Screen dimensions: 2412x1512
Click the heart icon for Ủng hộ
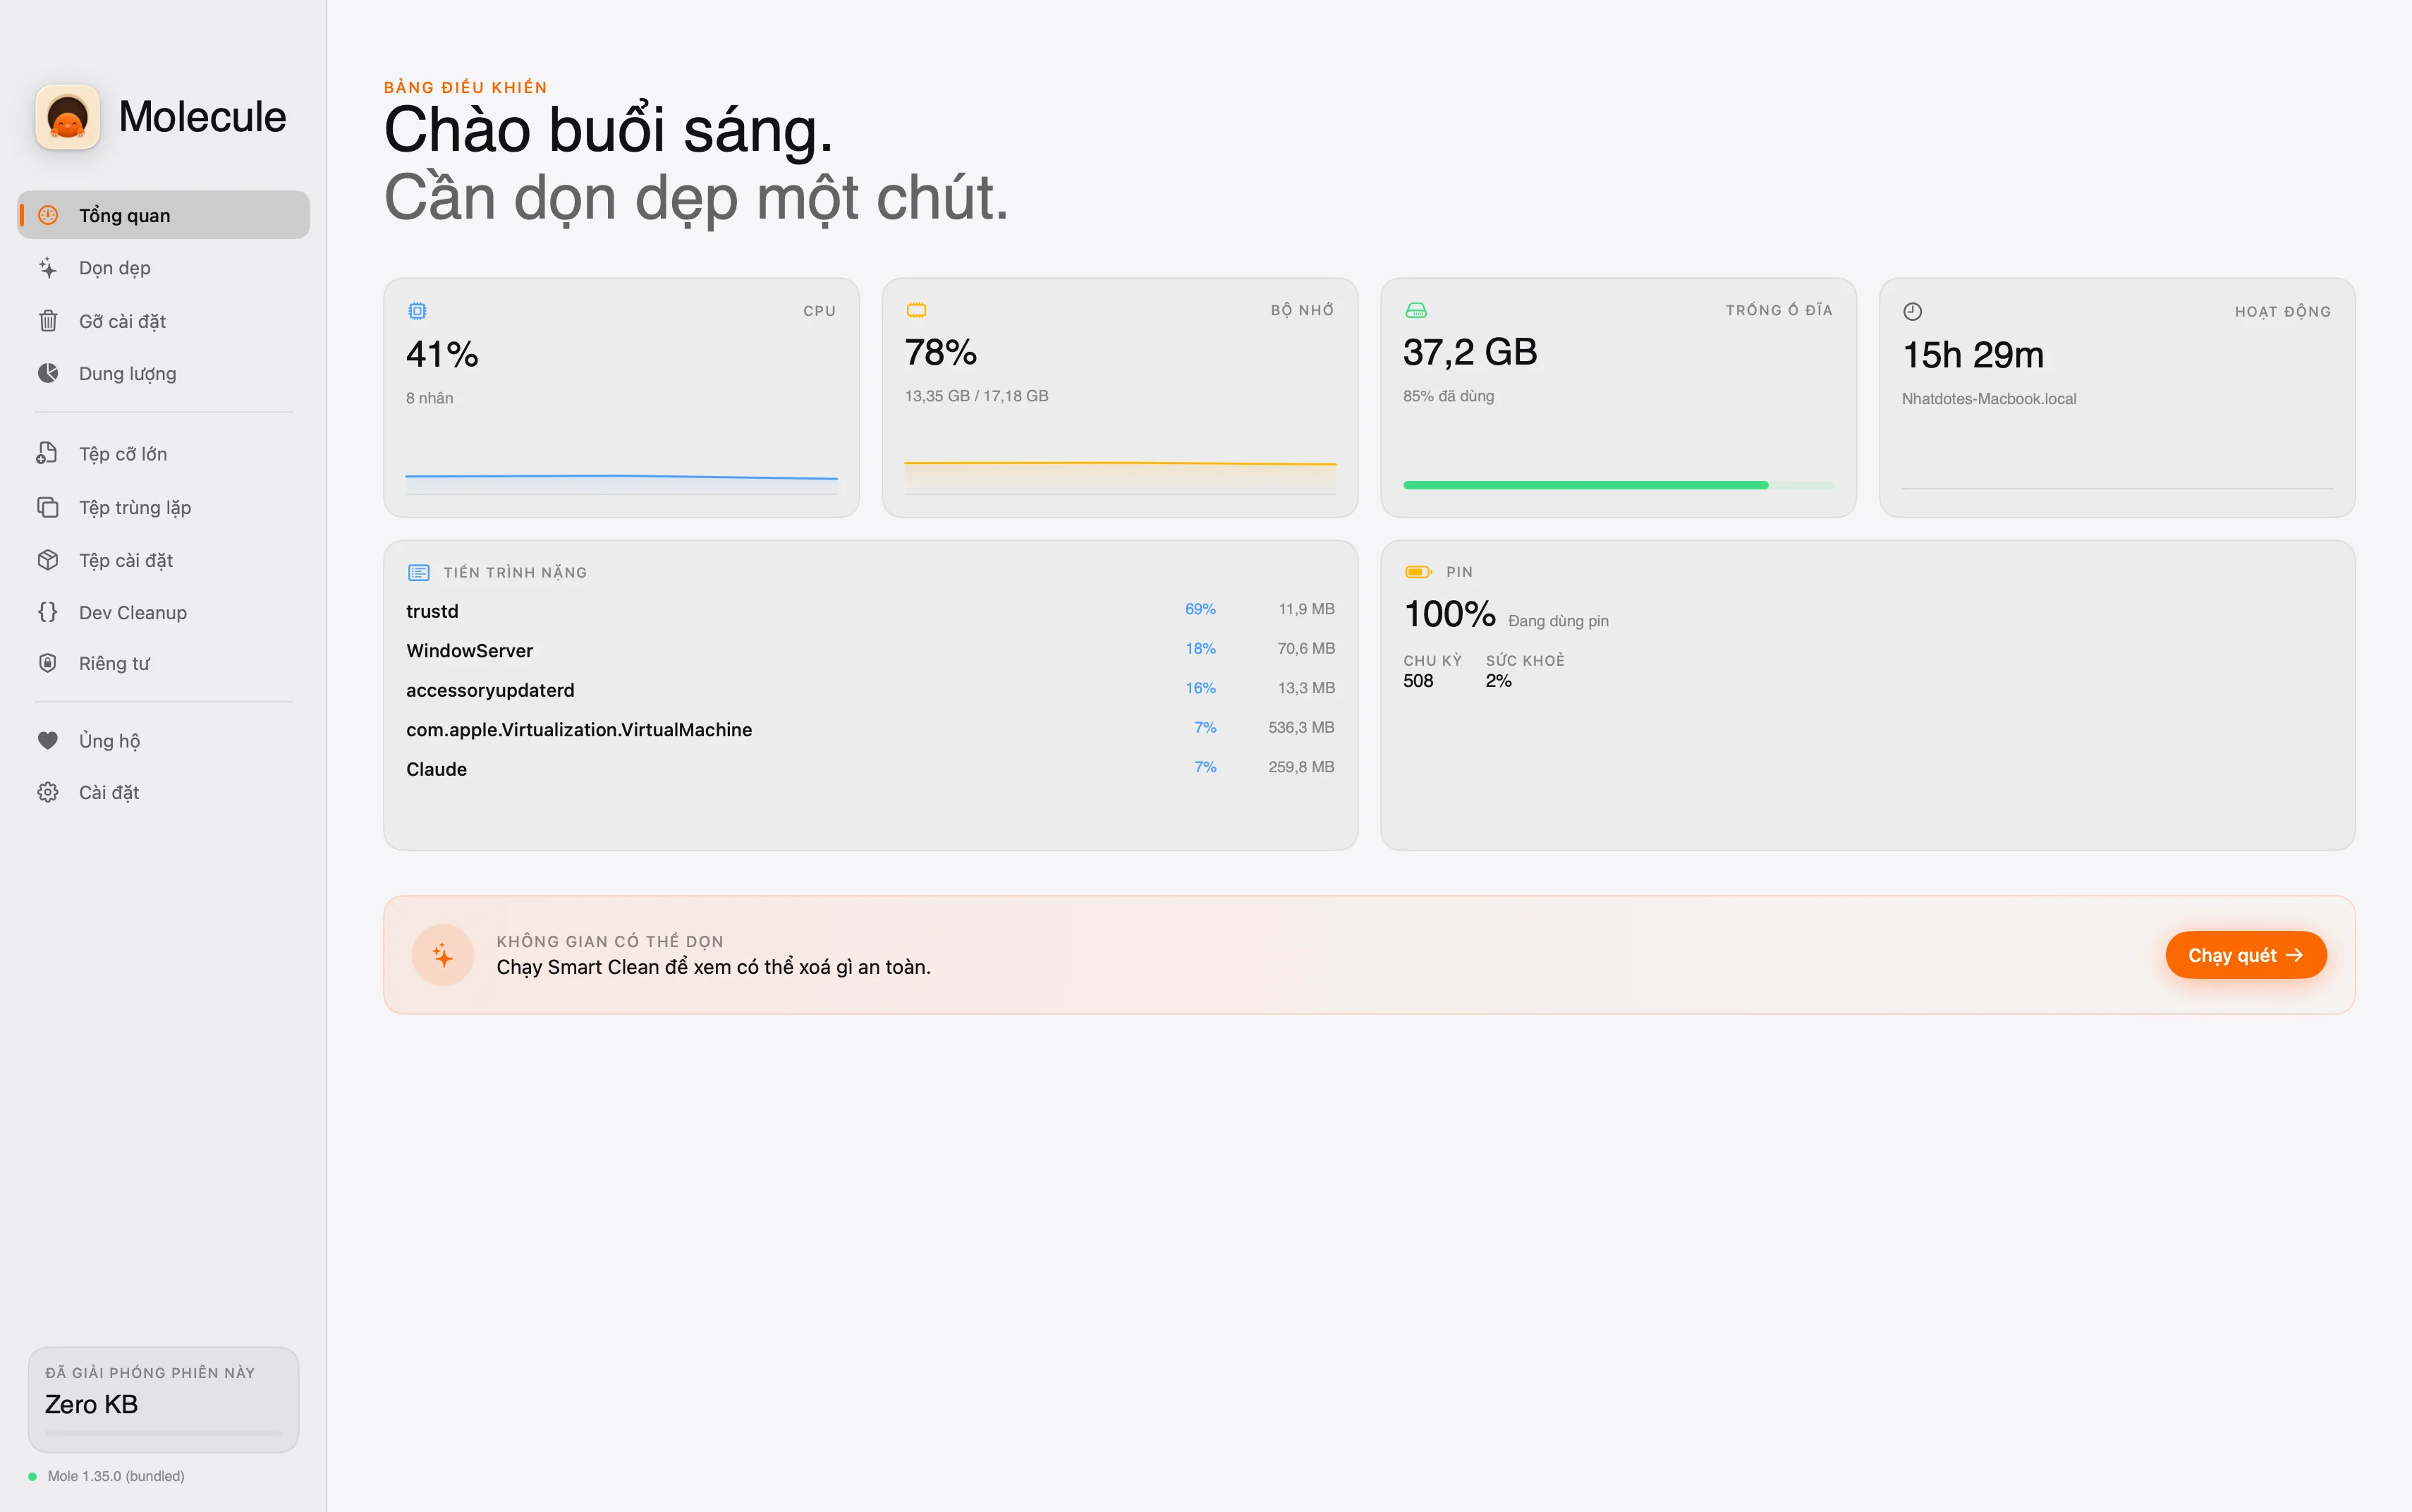pos(47,740)
